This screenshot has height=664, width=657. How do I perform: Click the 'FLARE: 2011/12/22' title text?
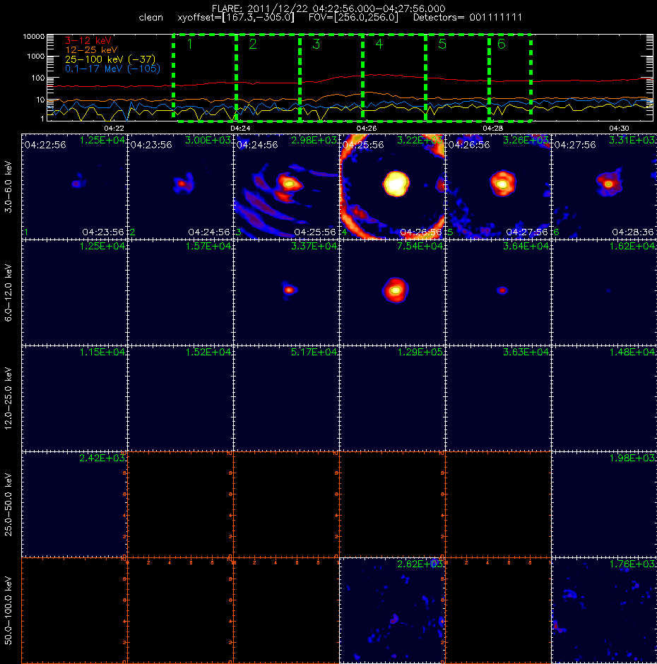point(261,8)
